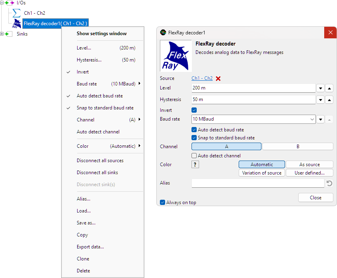Choose Disconnect all sources
The image size is (337, 278).
coord(103,161)
